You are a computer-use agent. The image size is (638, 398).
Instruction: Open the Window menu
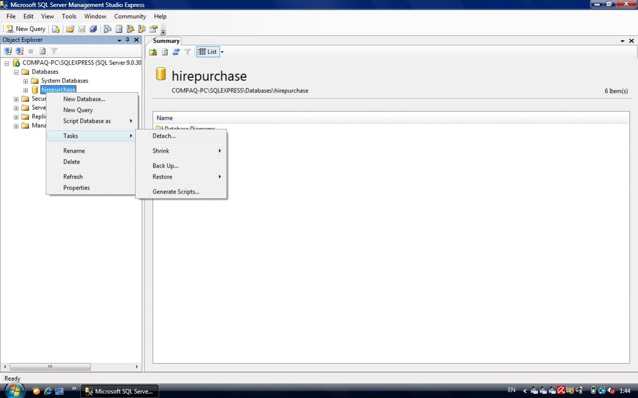[x=95, y=16]
